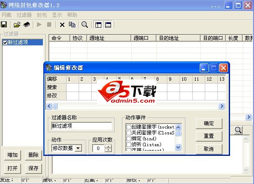254x184 pixels.
Task: Click the save floppy disk toolbar icon
Action: pos(4,25)
